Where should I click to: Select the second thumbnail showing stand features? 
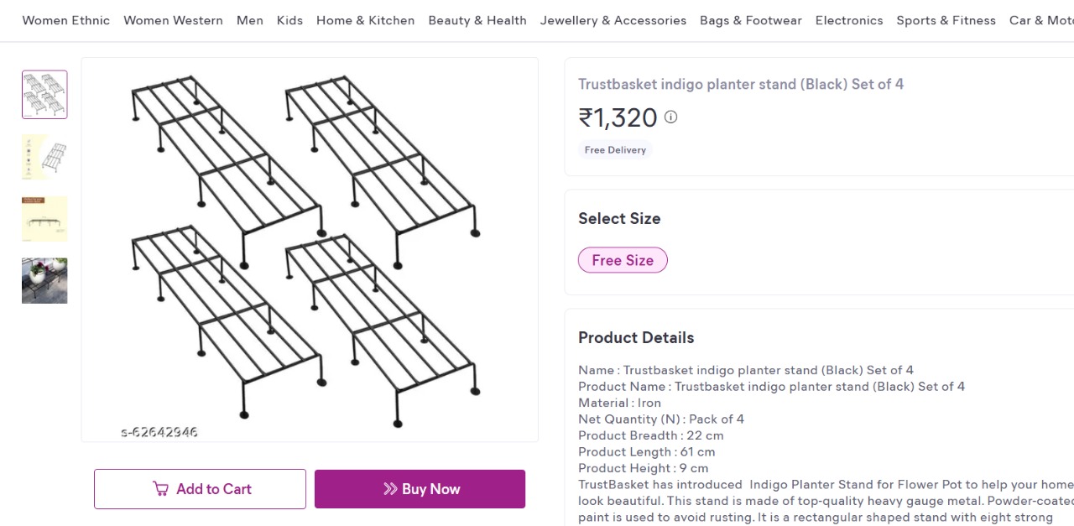pyautogui.click(x=44, y=157)
